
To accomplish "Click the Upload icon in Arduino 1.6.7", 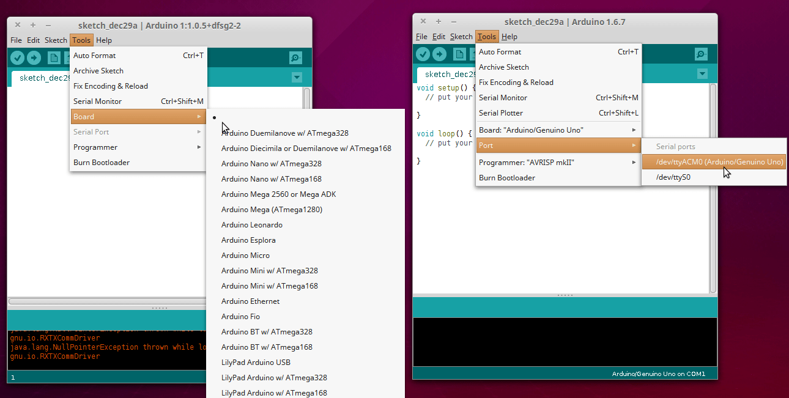I will [x=439, y=54].
